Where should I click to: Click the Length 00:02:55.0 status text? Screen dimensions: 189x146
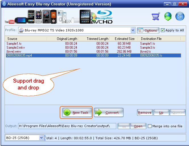[x=76, y=138]
